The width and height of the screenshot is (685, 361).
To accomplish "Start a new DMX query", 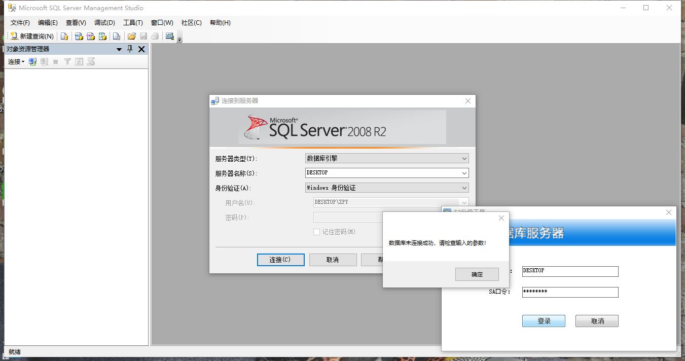I will [91, 36].
